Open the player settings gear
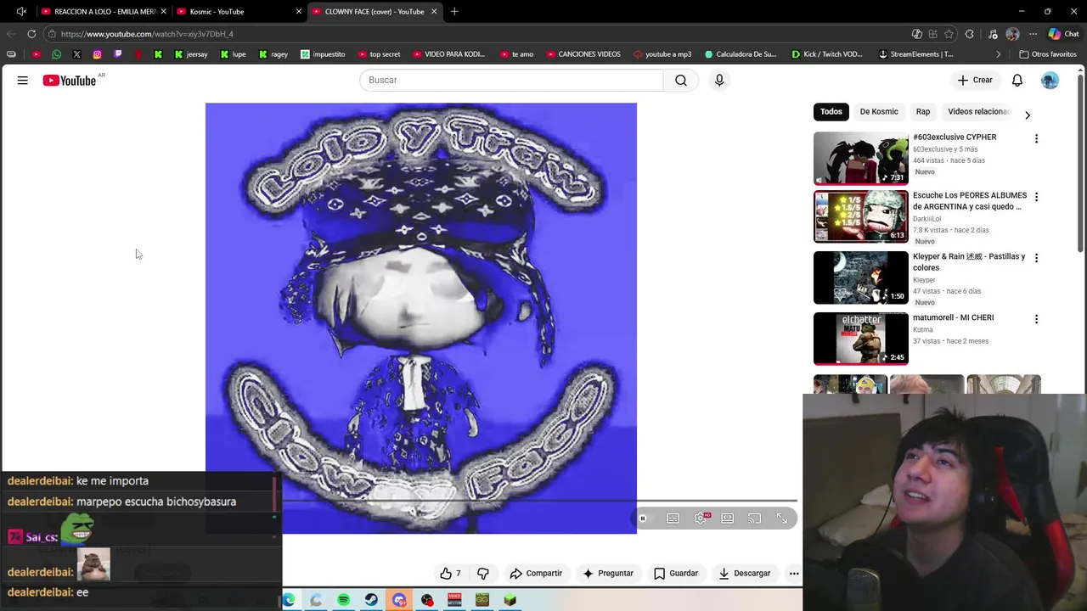The height and width of the screenshot is (611, 1087). click(x=701, y=519)
